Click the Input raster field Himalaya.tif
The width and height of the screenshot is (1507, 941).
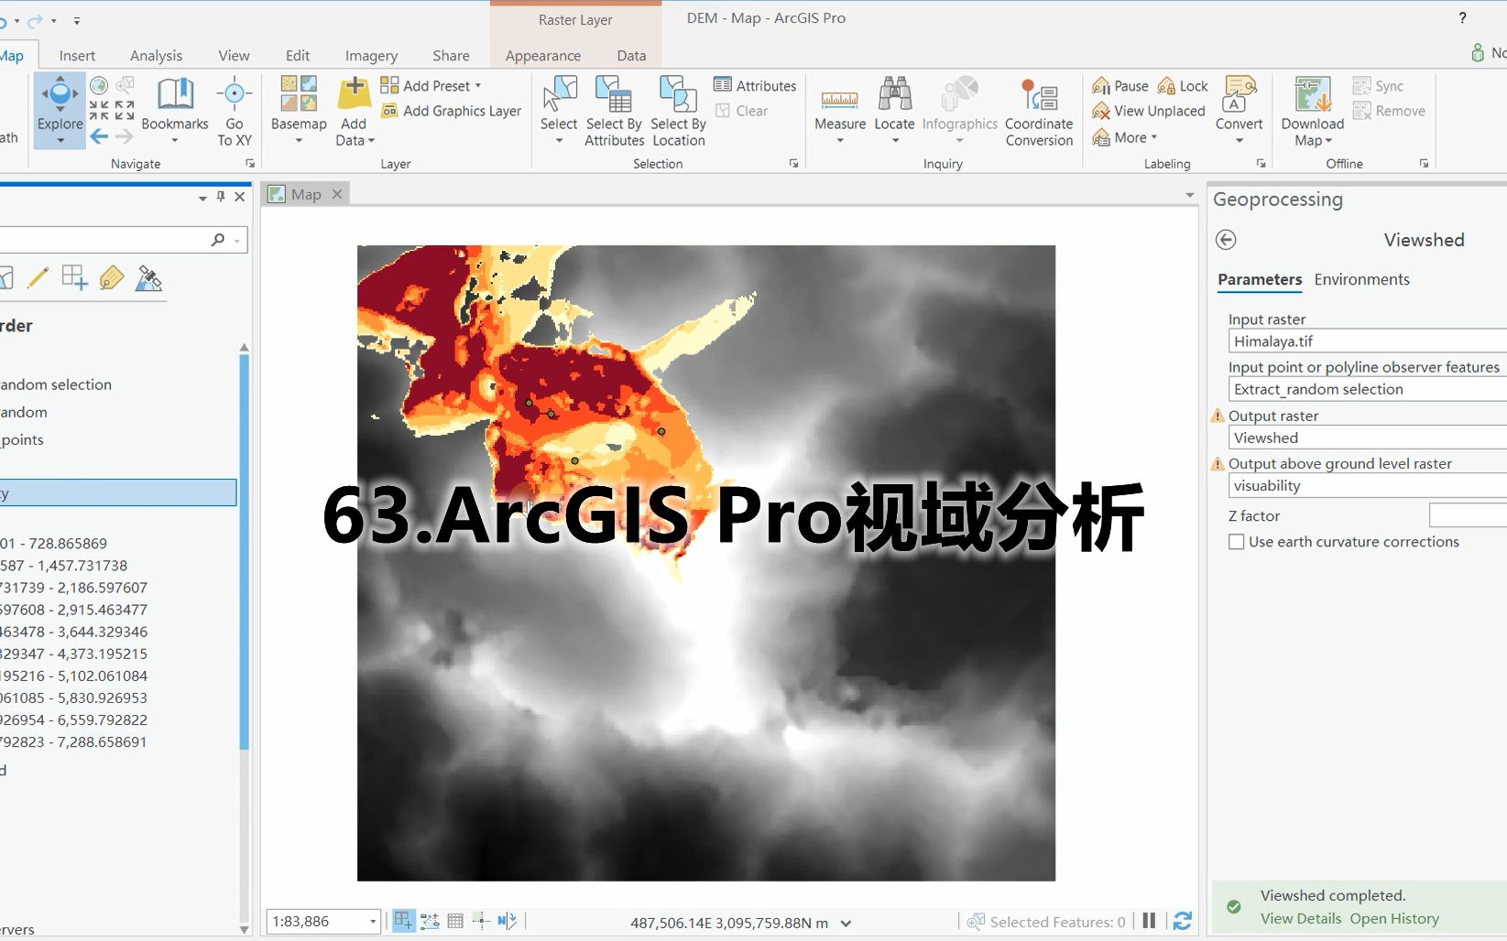[1367, 341]
